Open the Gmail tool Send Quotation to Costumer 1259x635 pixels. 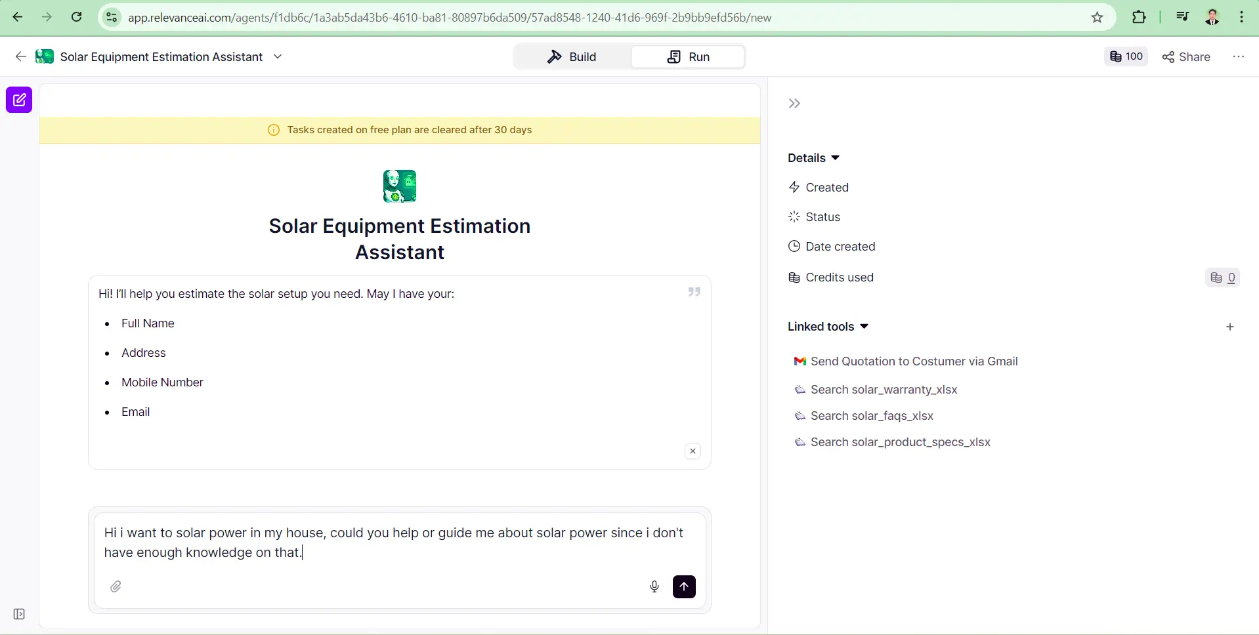point(912,361)
